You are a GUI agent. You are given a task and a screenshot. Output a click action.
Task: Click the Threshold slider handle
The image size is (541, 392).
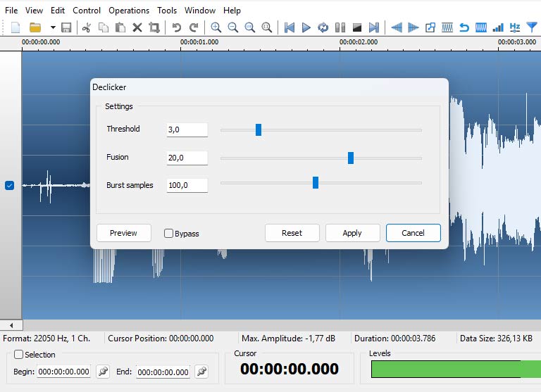click(x=259, y=130)
